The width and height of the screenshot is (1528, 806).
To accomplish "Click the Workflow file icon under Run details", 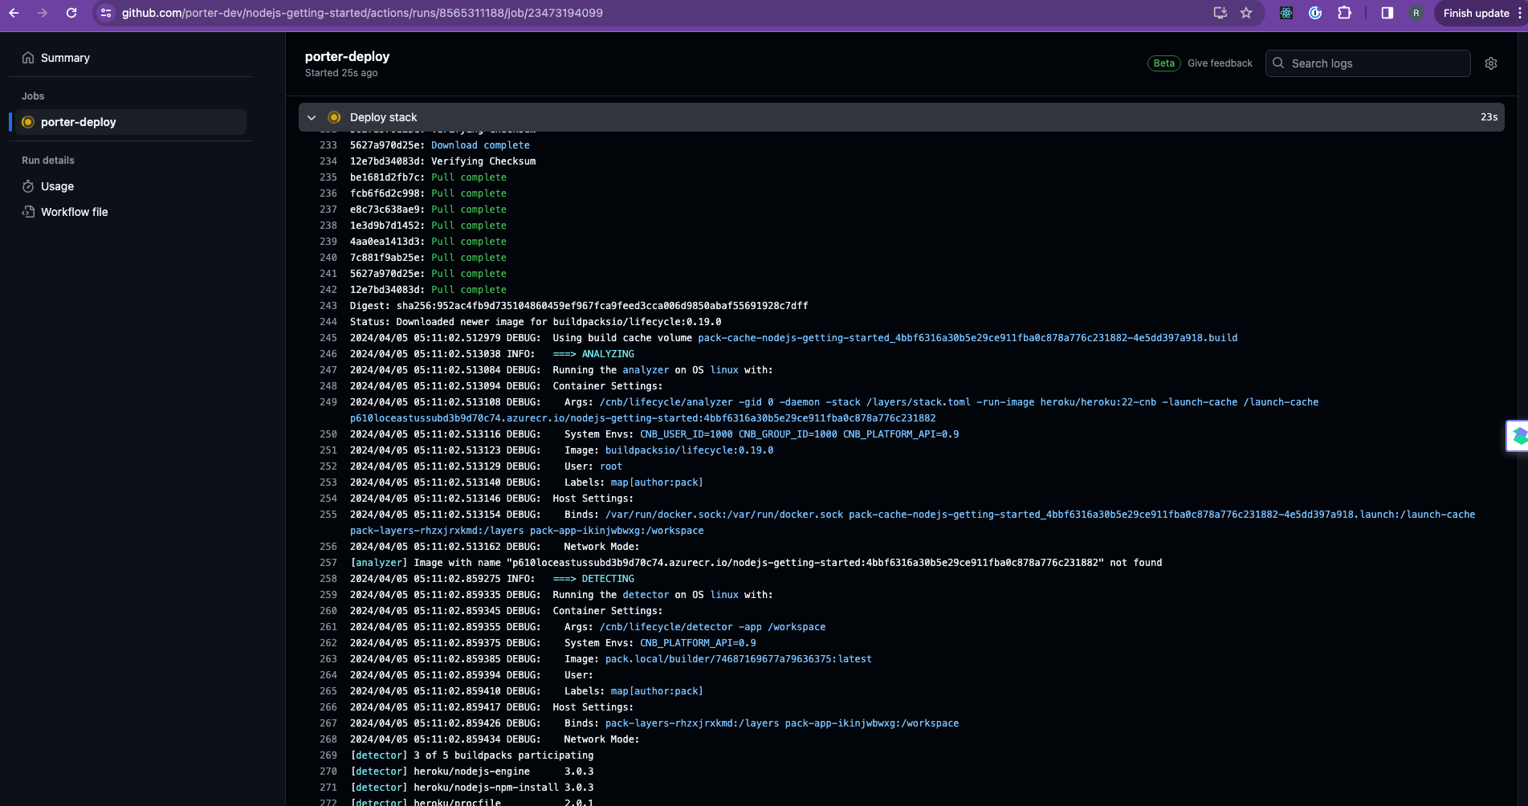I will tap(28, 212).
